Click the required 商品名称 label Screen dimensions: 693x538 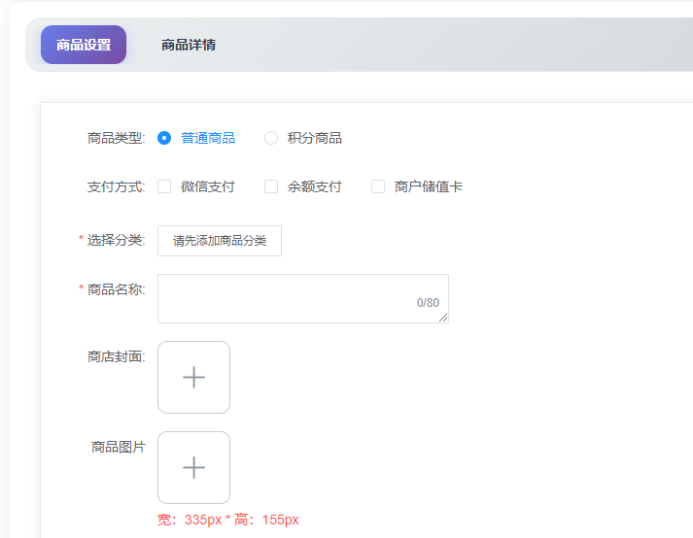coord(115,288)
